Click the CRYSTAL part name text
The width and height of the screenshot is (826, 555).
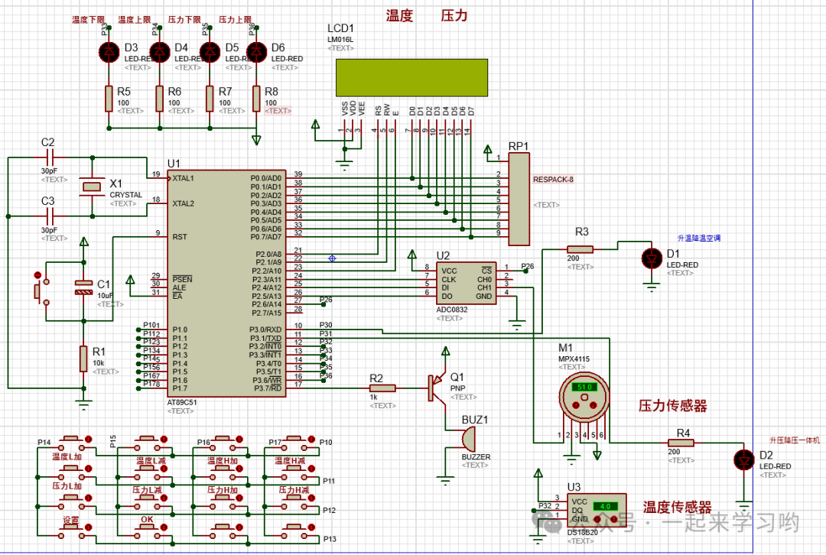coord(126,195)
